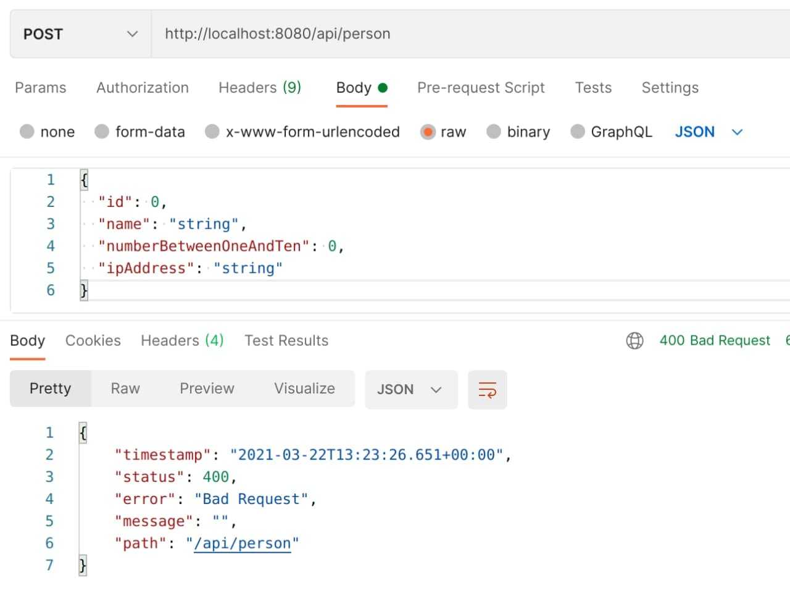Select the form-data radio button
The width and height of the screenshot is (790, 593).
pos(102,132)
